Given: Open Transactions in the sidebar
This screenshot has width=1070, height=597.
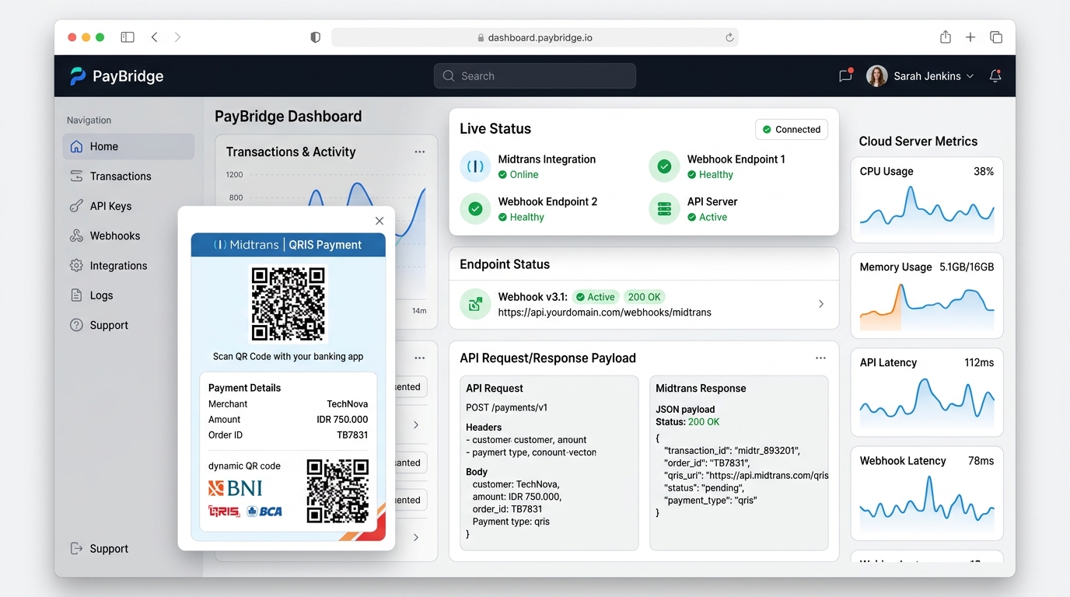Looking at the screenshot, I should tap(128, 176).
